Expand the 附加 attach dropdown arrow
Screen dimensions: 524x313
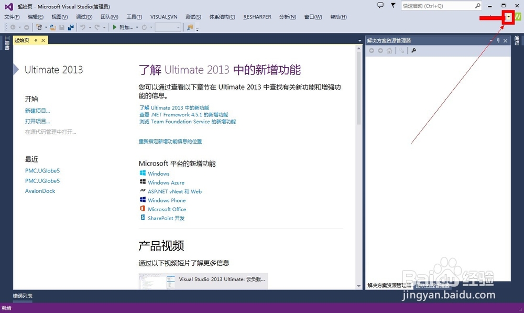[137, 27]
